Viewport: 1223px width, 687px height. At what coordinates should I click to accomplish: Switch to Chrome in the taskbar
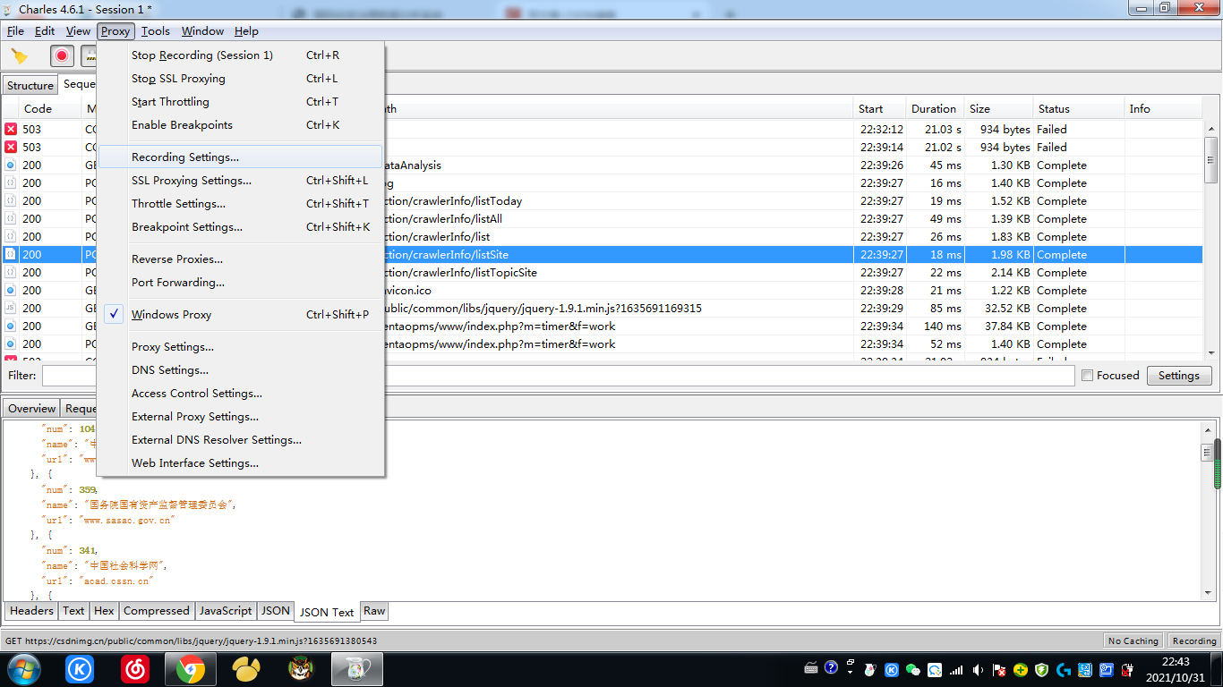[x=190, y=669]
